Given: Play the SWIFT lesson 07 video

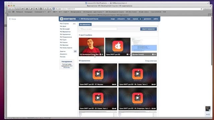Looking at the screenshot, I should [x=98, y=75].
